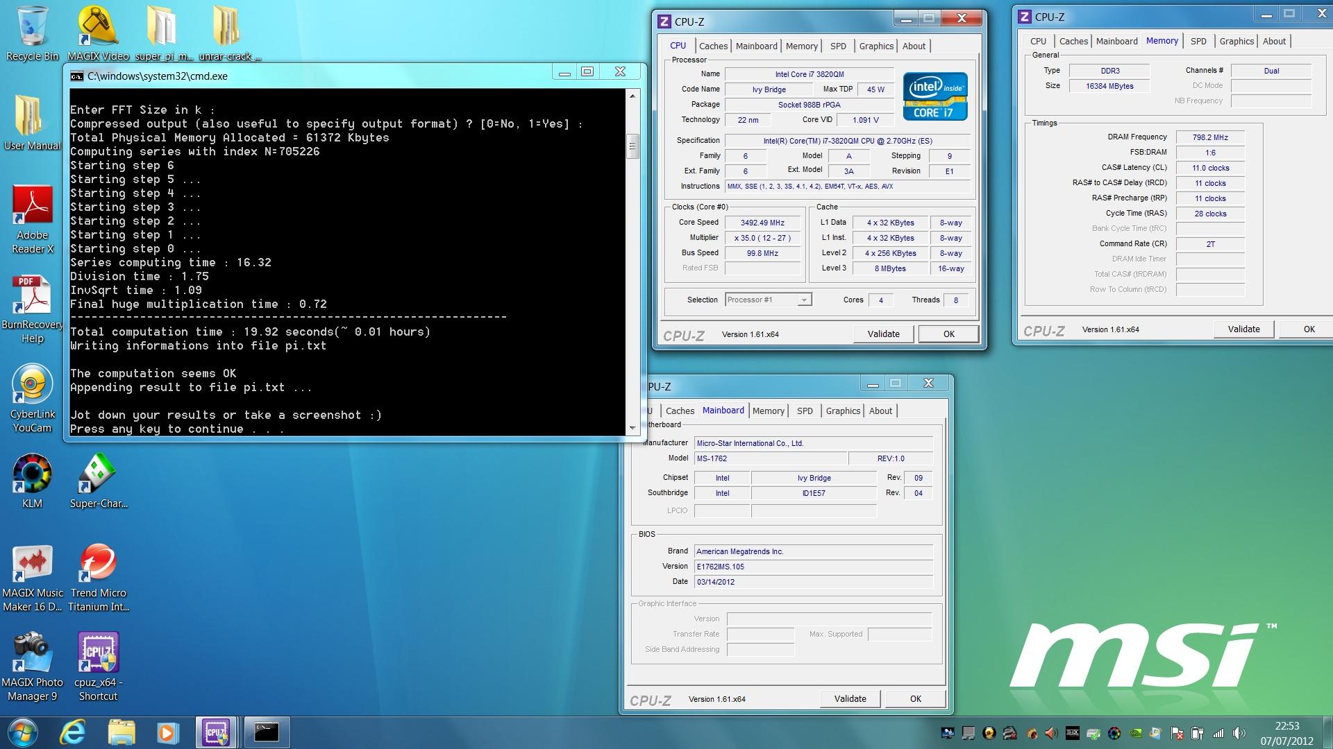The image size is (1333, 749).
Task: Open Graphics tab in Memory window
Action: [1236, 41]
